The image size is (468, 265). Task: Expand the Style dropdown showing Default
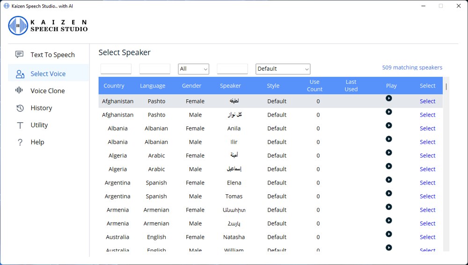[283, 69]
